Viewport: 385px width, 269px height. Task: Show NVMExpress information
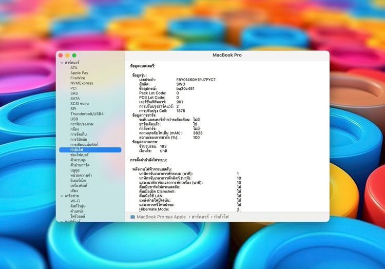(x=82, y=83)
